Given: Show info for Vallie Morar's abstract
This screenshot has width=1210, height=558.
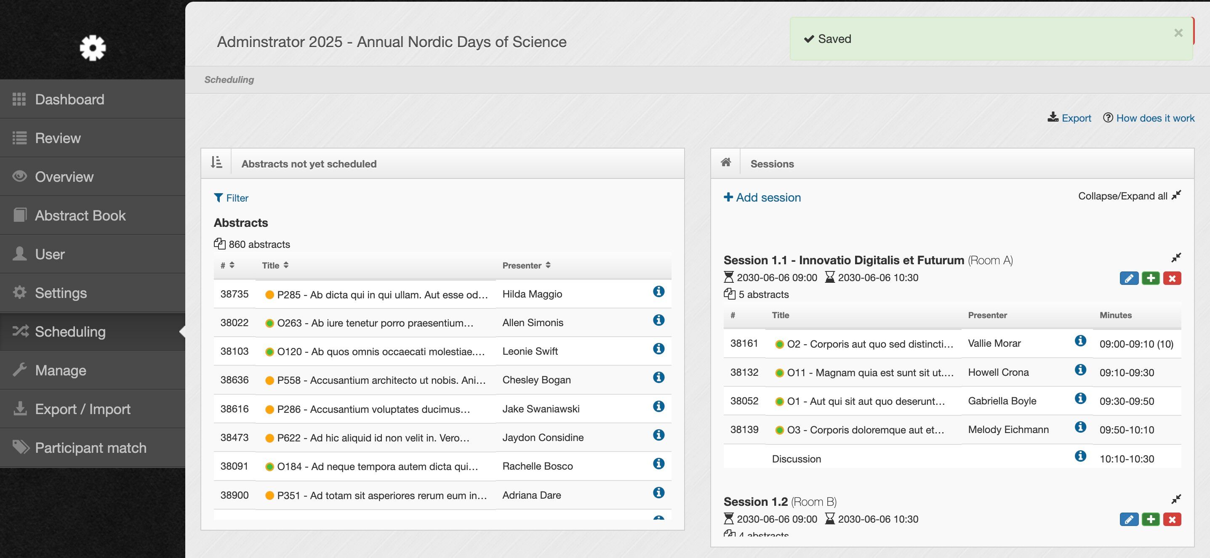Looking at the screenshot, I should [1080, 341].
